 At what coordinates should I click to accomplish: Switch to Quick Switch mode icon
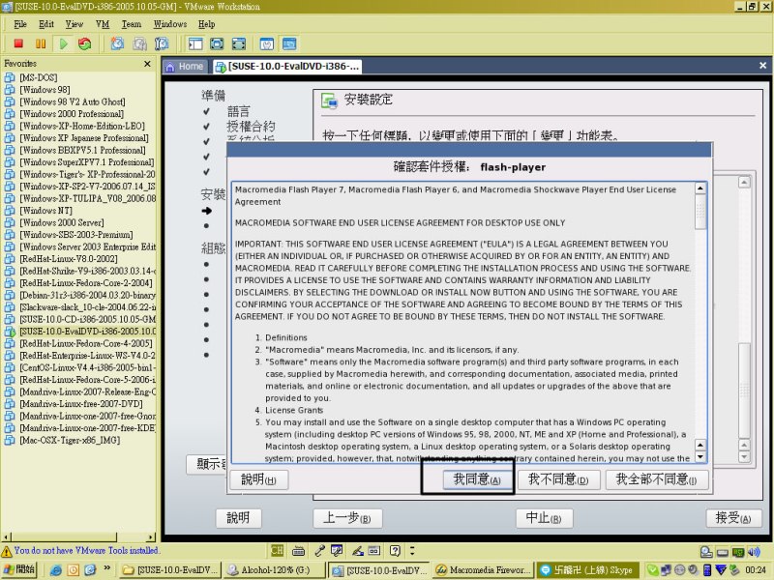[217, 43]
